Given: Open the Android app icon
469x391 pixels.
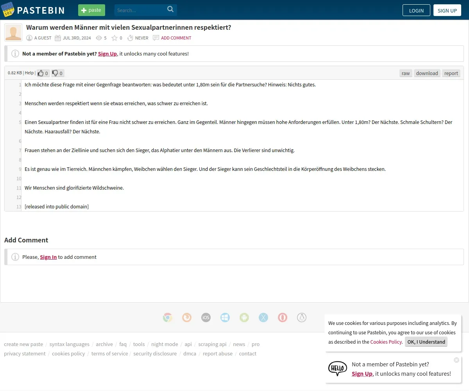Looking at the screenshot, I should tap(244, 317).
